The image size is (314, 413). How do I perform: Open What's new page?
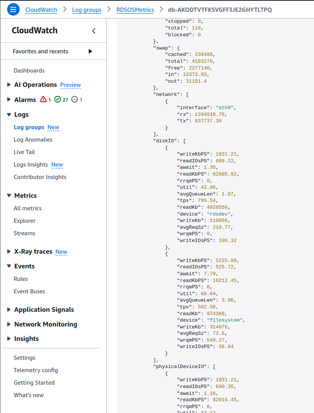29,395
